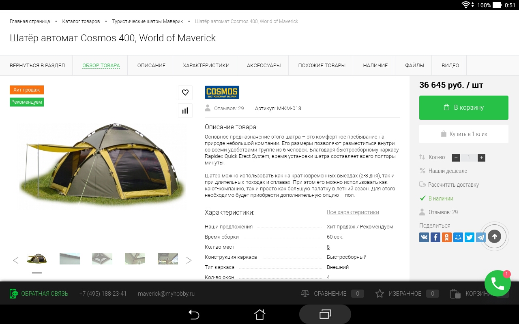Open the СРАВНЕНИЕ comparison list

tap(332, 294)
